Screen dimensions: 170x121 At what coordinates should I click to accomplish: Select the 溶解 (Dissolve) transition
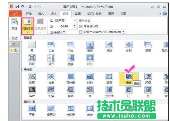32,79
